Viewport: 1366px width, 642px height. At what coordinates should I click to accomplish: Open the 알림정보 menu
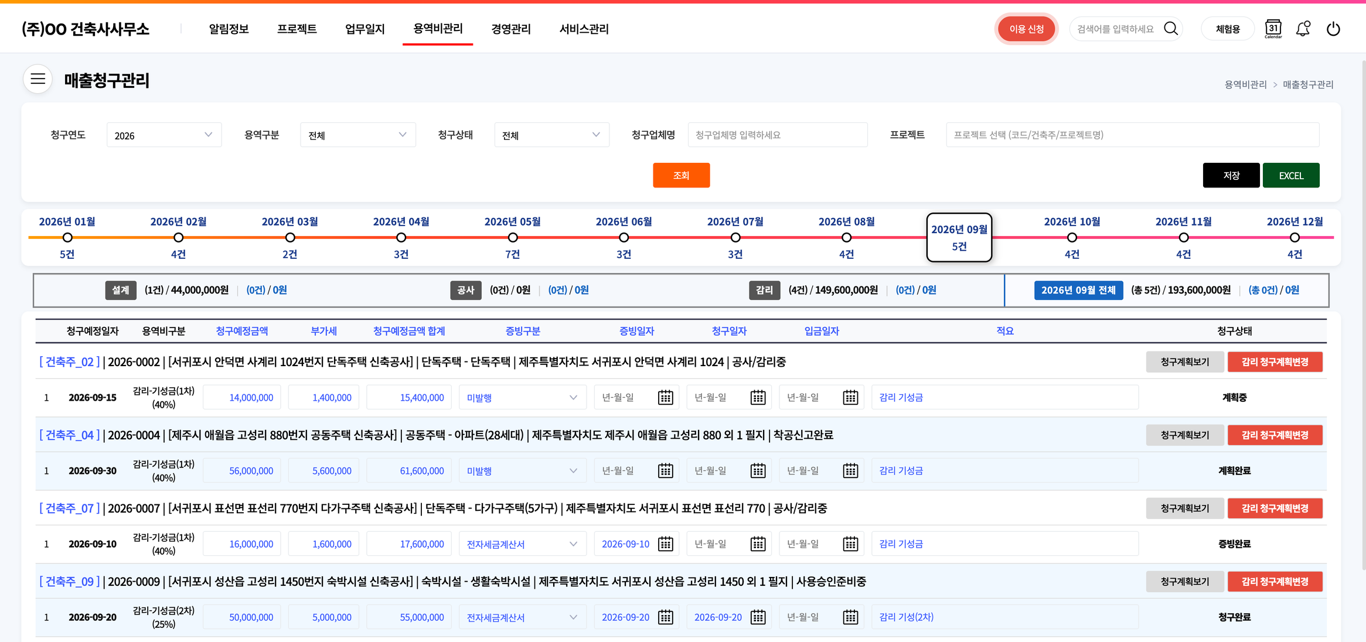[x=229, y=29]
